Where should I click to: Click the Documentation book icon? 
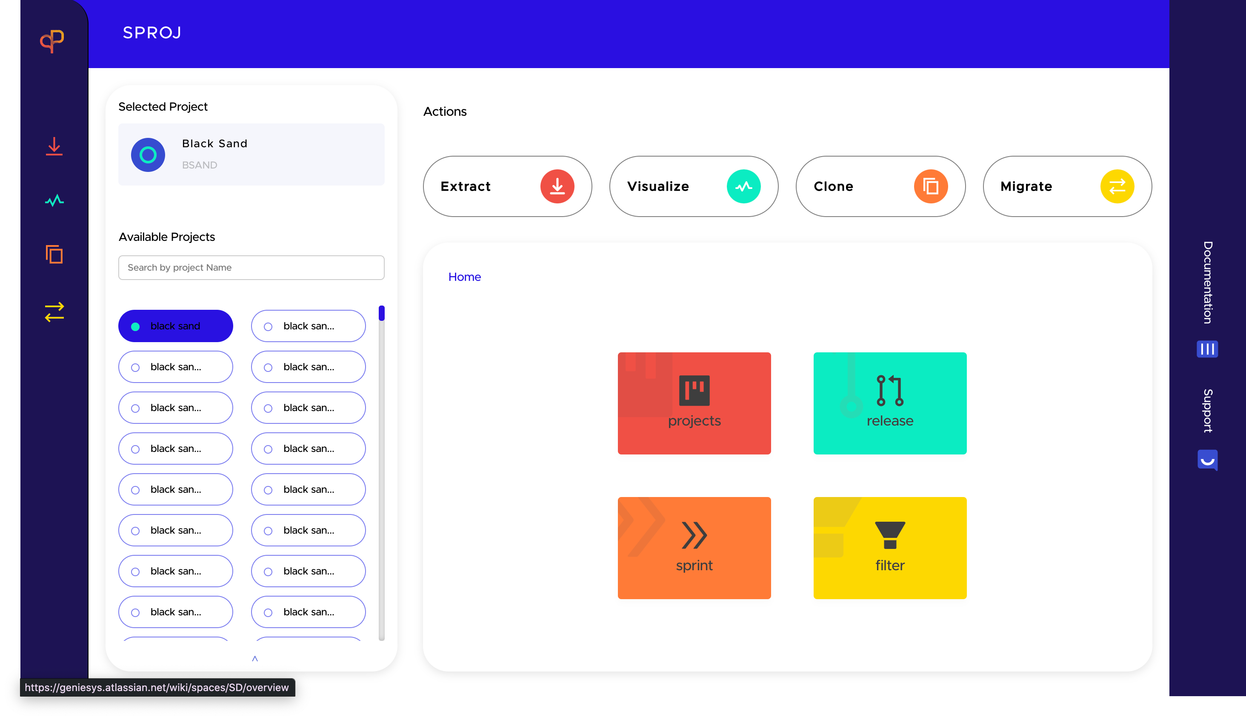[1207, 349]
